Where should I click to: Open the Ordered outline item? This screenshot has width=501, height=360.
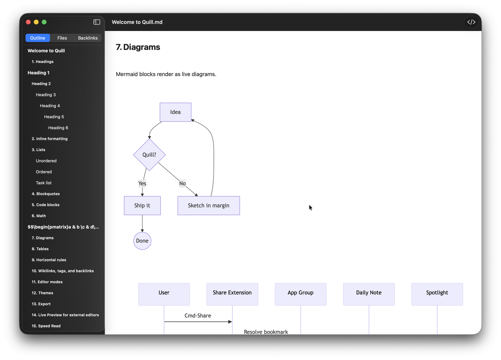click(x=44, y=172)
